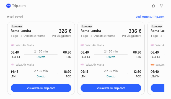Click the partially visible button on third card

[157, 88]
